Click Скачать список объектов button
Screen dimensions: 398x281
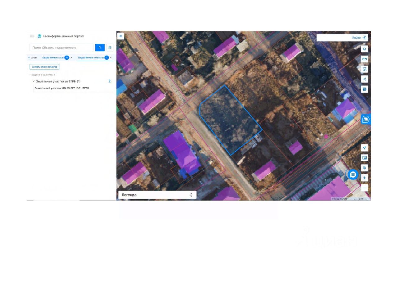44,67
